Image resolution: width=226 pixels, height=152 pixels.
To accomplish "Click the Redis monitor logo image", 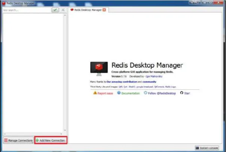I will [99, 69].
